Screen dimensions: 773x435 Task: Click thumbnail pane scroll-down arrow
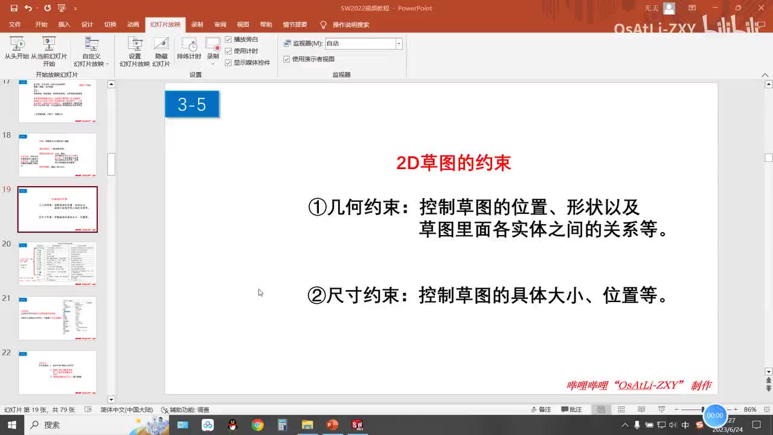click(x=111, y=399)
